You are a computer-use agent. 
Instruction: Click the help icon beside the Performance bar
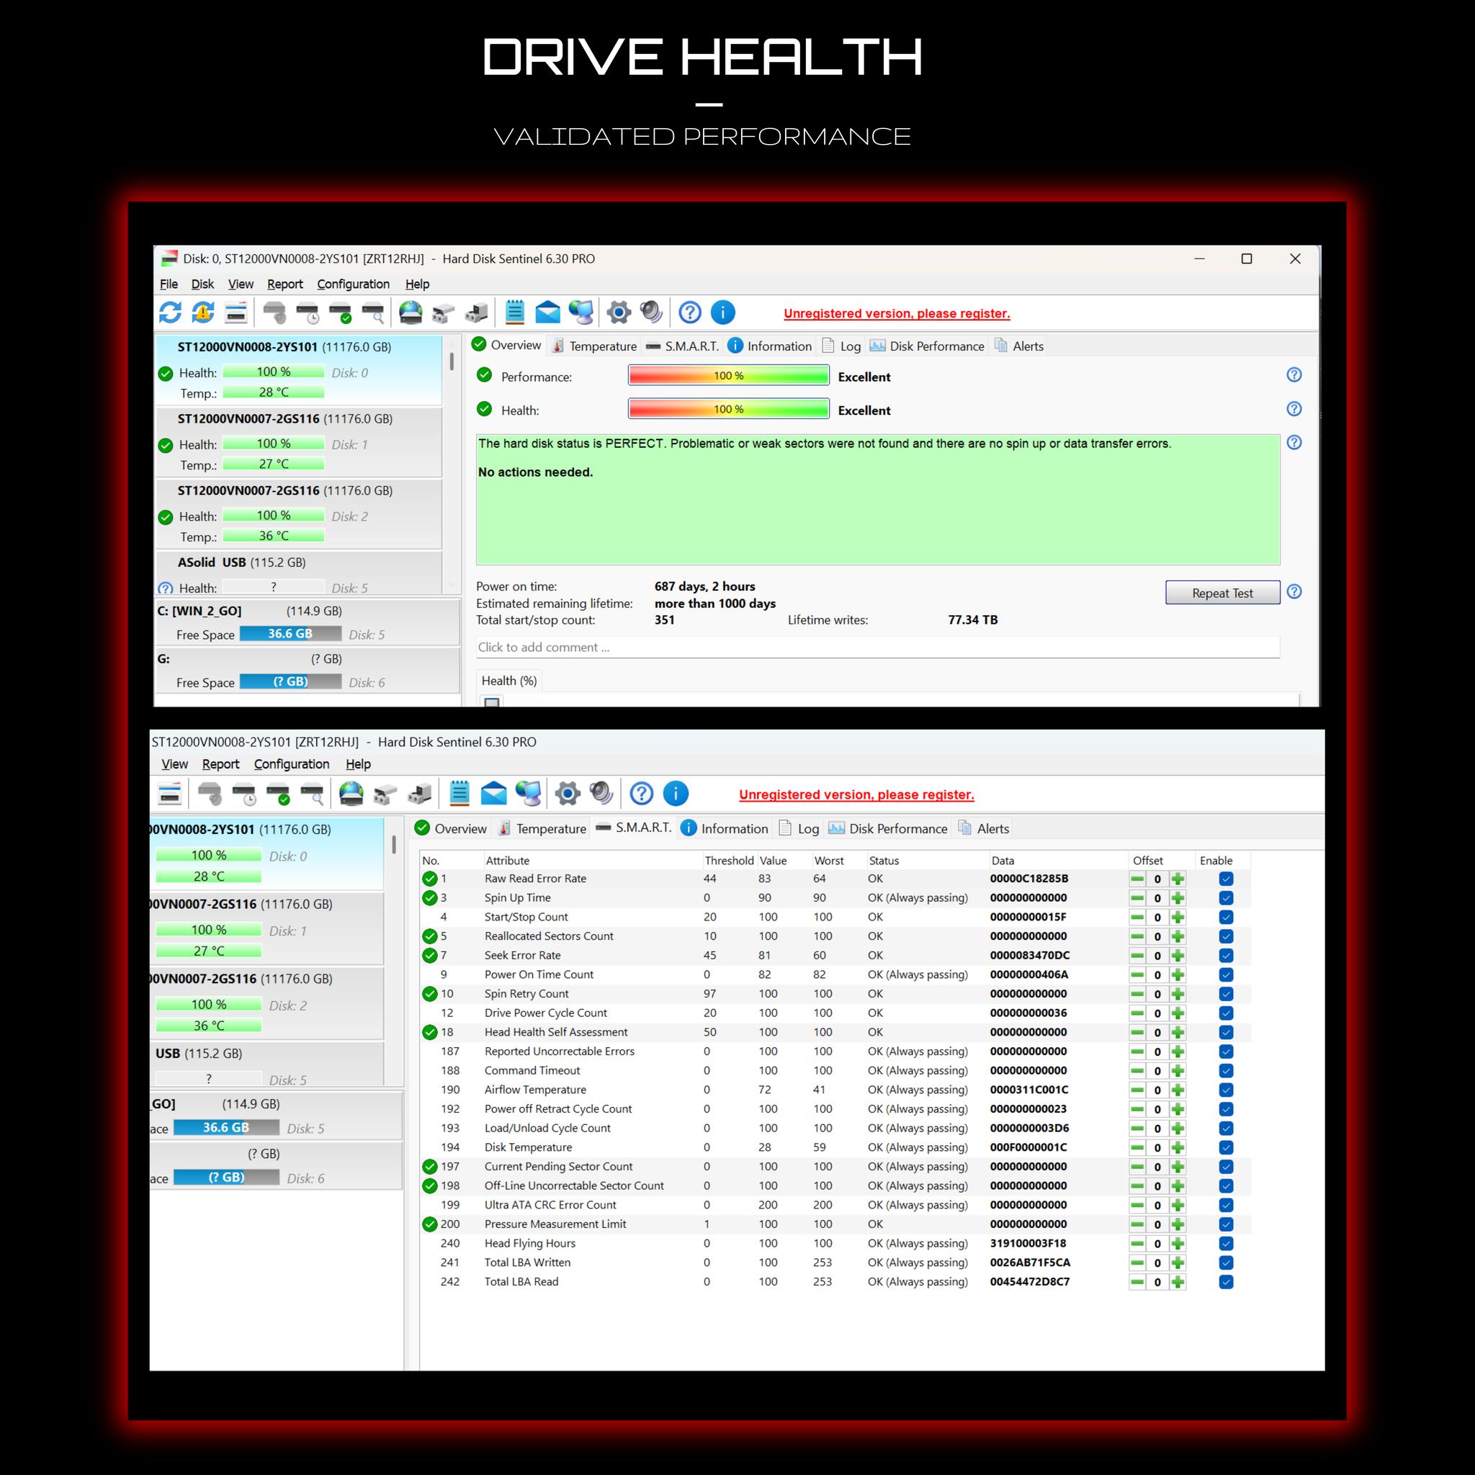(1294, 375)
